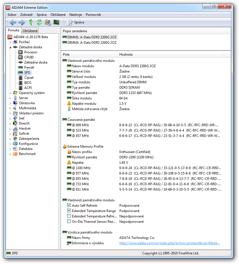239x264 pixels.
Task: Select CPUID chip icon in tree
Action: coord(21,57)
